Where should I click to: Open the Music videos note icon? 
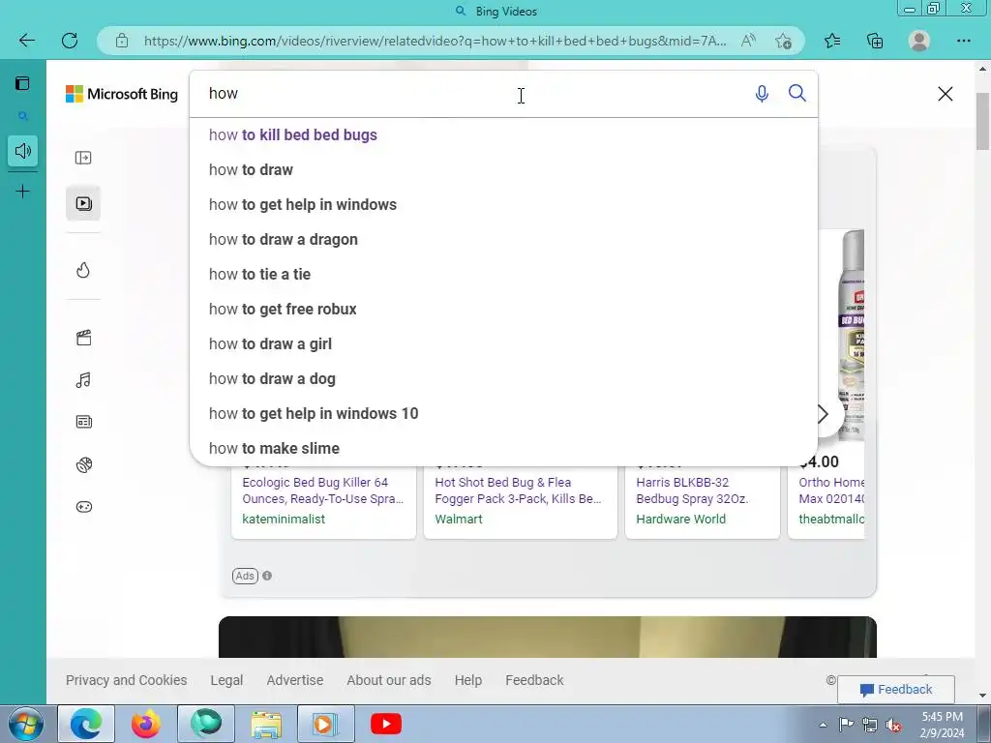pyautogui.click(x=83, y=379)
